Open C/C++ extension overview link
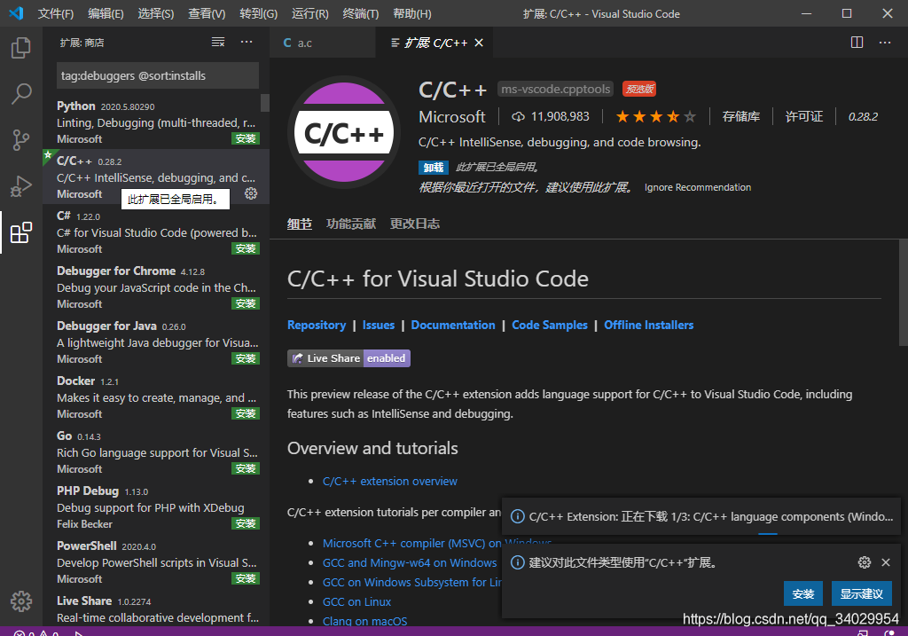 pyautogui.click(x=390, y=482)
